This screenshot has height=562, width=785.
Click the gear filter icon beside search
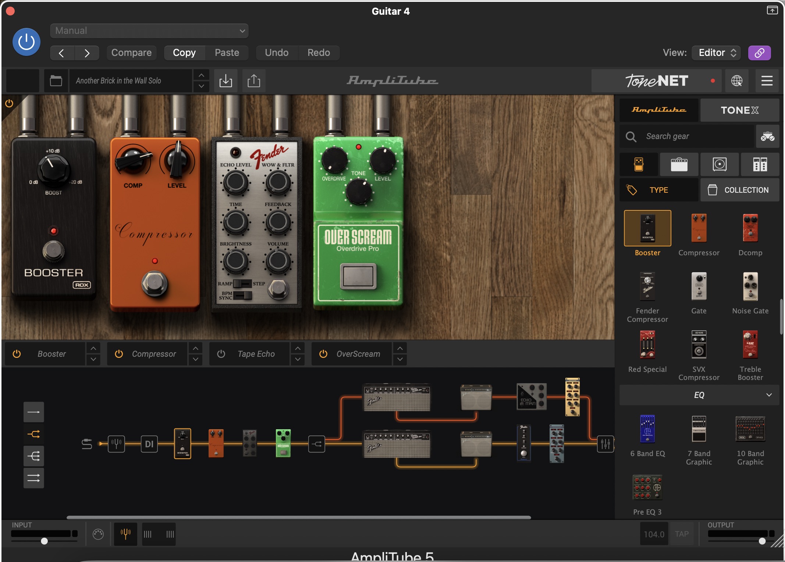[x=767, y=136]
